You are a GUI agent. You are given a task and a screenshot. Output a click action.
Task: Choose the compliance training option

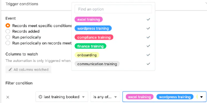click(94, 37)
